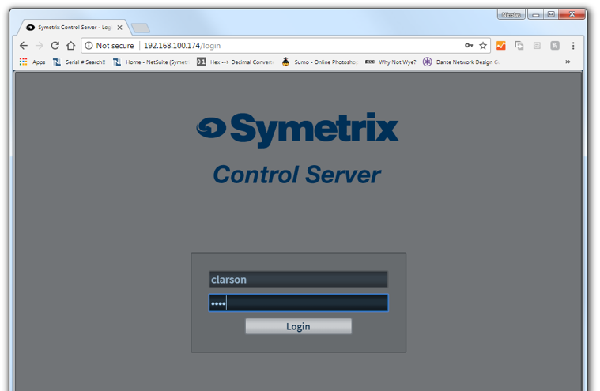The width and height of the screenshot is (600, 391).
Task: Click the address bar URL
Action: coord(182,46)
